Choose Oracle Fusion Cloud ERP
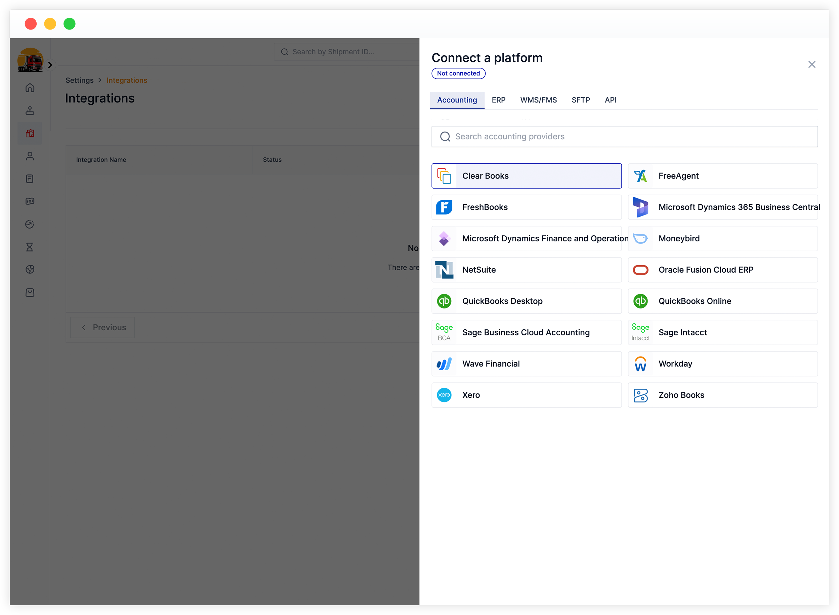This screenshot has height=615, width=839. (x=723, y=270)
